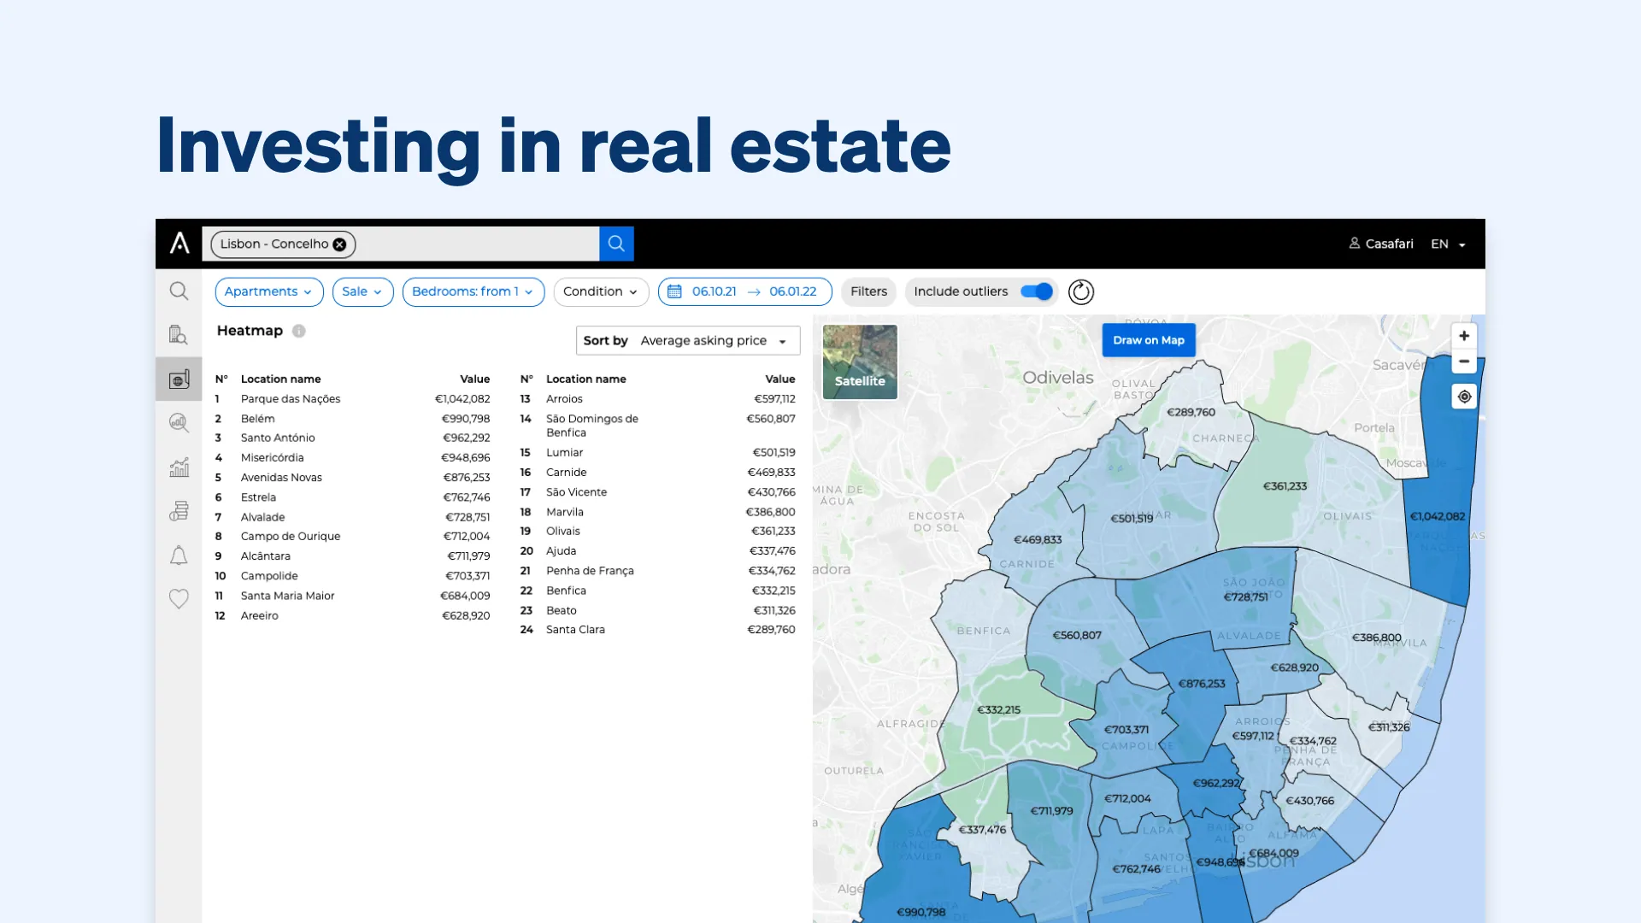Open the market analytics magnifier sidebar icon

[179, 423]
